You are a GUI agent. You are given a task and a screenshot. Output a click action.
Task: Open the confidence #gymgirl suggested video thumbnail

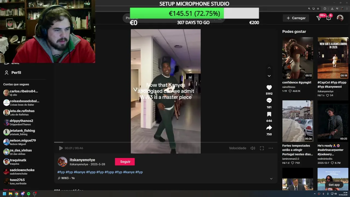pyautogui.click(x=298, y=58)
